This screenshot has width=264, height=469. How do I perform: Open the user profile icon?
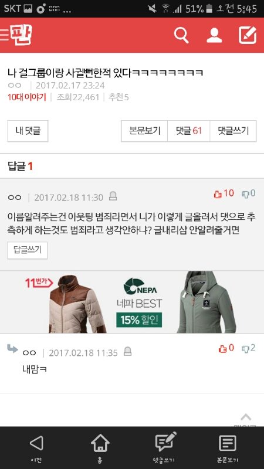214,35
